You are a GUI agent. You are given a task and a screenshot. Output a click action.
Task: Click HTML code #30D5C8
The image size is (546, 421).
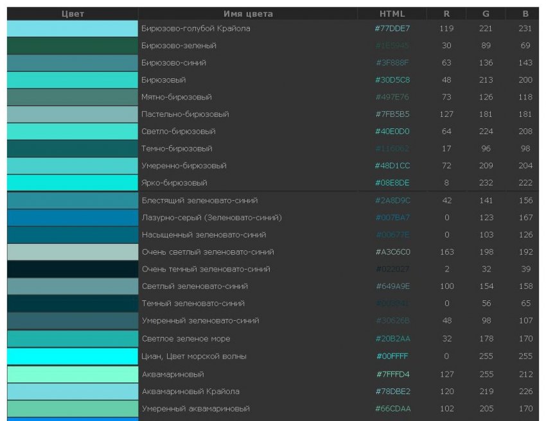[392, 80]
